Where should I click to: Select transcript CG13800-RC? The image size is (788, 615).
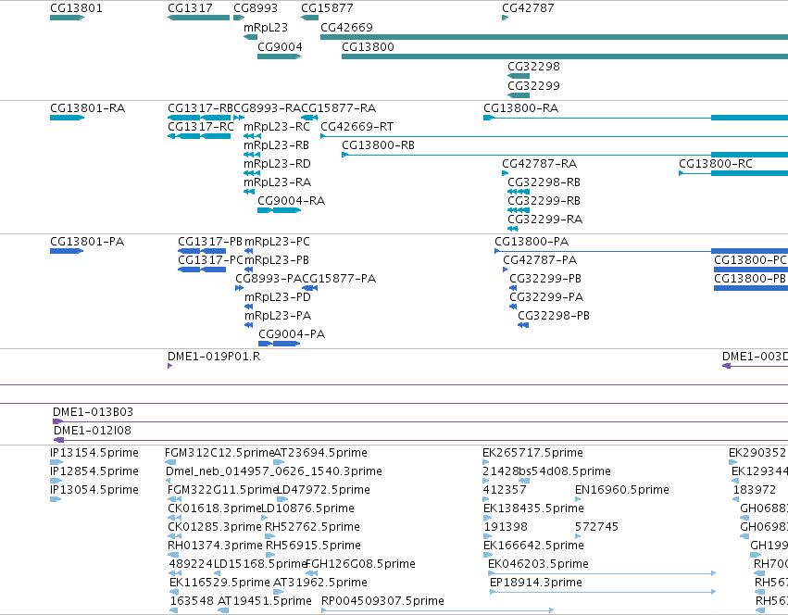[716, 164]
